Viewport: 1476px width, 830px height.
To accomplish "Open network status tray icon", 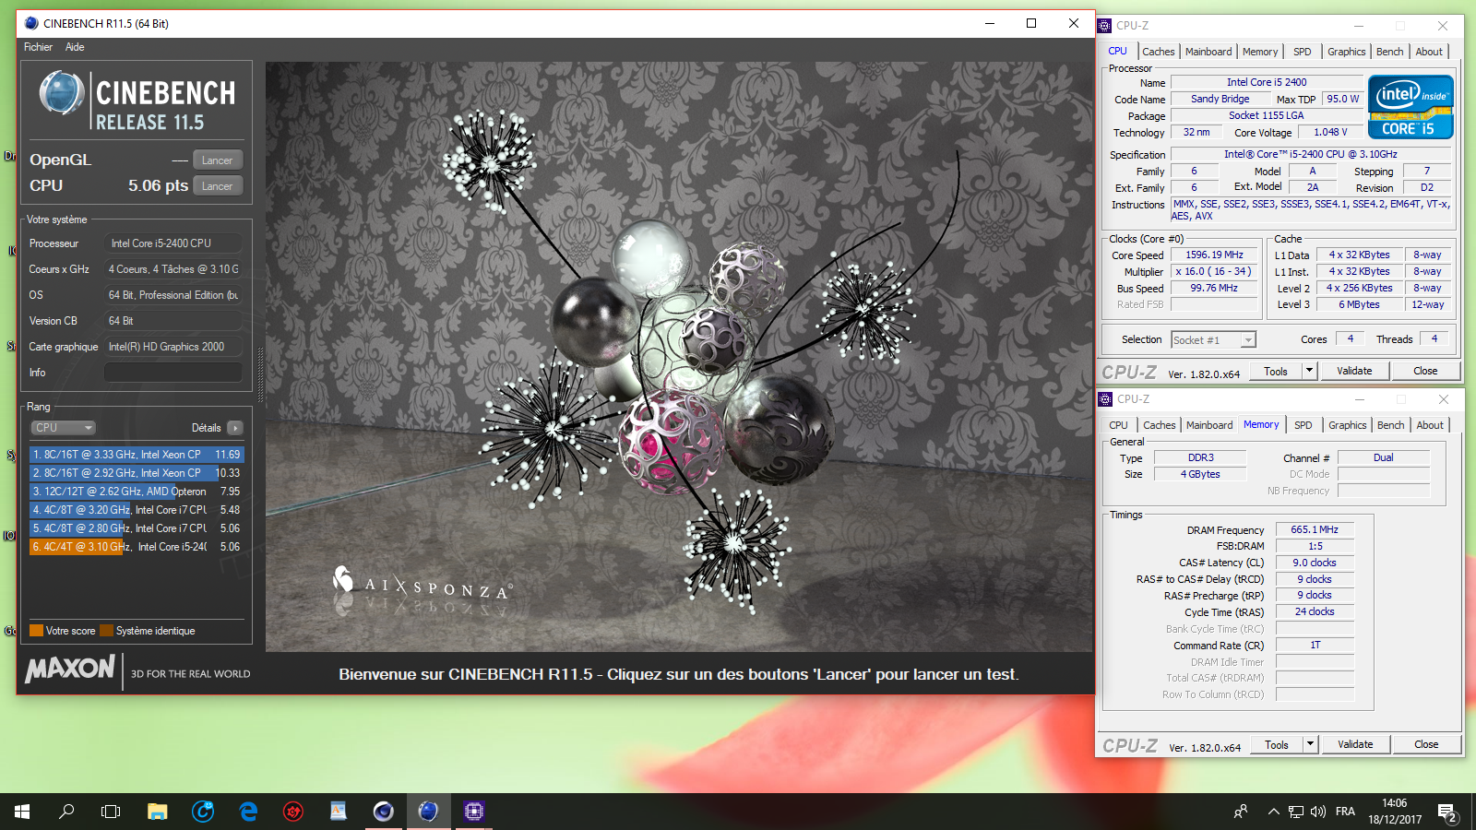I will 1296,812.
